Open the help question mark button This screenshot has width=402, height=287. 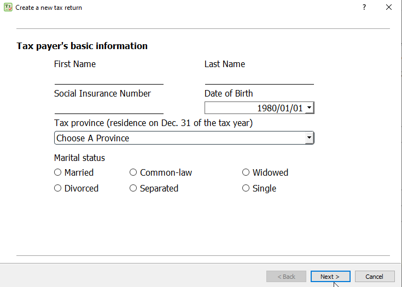[364, 8]
